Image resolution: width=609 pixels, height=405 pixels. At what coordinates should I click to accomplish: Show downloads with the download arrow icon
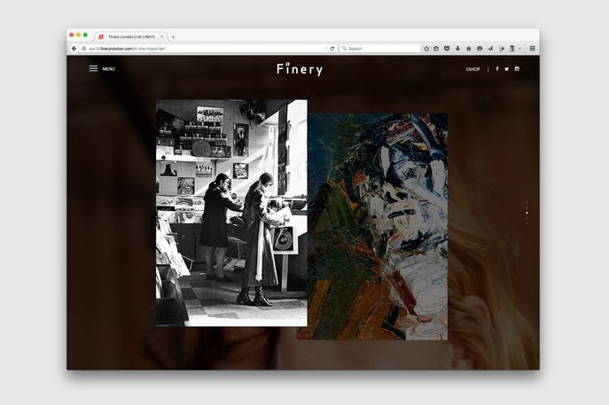457,48
